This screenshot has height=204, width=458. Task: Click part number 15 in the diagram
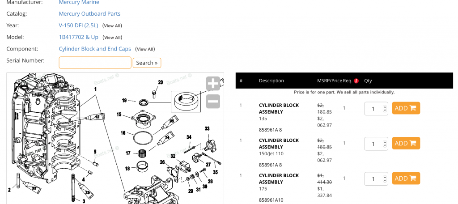click(119, 115)
